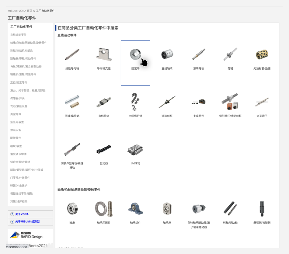Open the 关于MISUMI-经济型 link
289x254 pixels.
click(27, 222)
